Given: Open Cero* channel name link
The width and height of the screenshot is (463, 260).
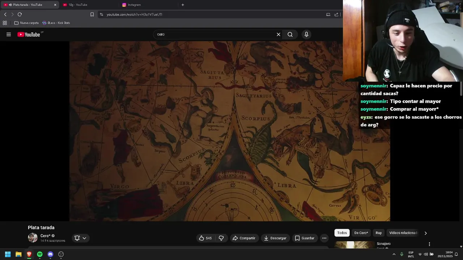Looking at the screenshot, I should [45, 236].
